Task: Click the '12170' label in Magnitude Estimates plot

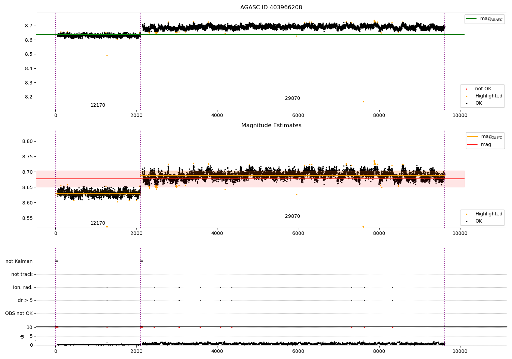Action: point(98,223)
